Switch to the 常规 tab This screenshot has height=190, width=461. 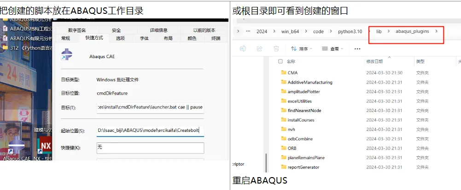(x=65, y=38)
